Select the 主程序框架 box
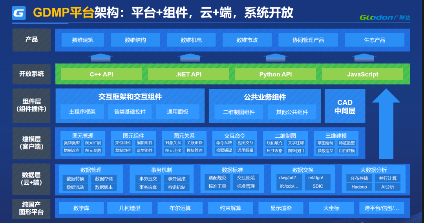Viewport: 424px width, 223px height. click(82, 112)
